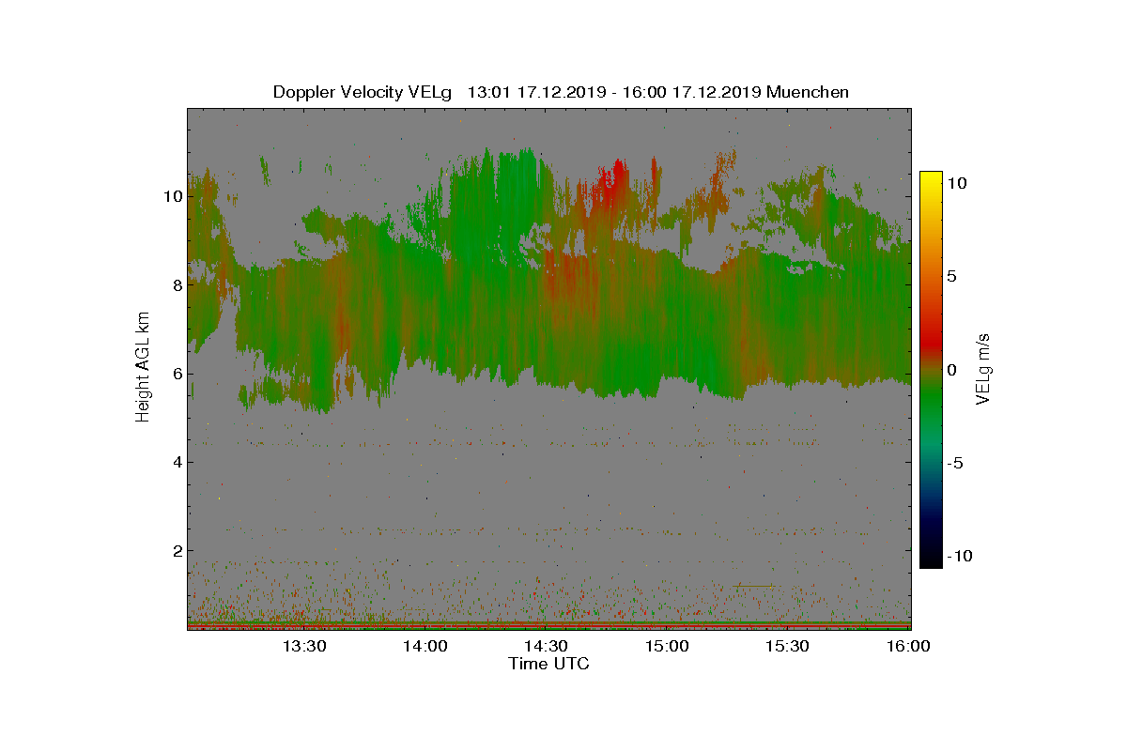Click the height tick label '10'

tap(172, 196)
